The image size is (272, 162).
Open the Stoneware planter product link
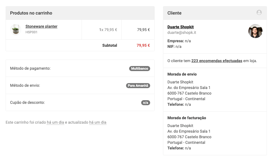point(41,26)
